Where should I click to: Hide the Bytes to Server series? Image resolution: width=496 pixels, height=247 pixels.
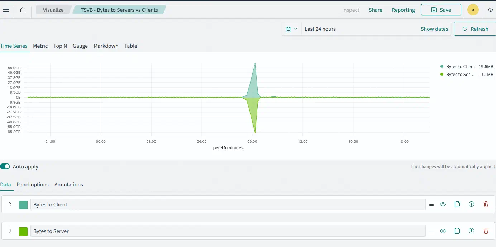[443, 231]
